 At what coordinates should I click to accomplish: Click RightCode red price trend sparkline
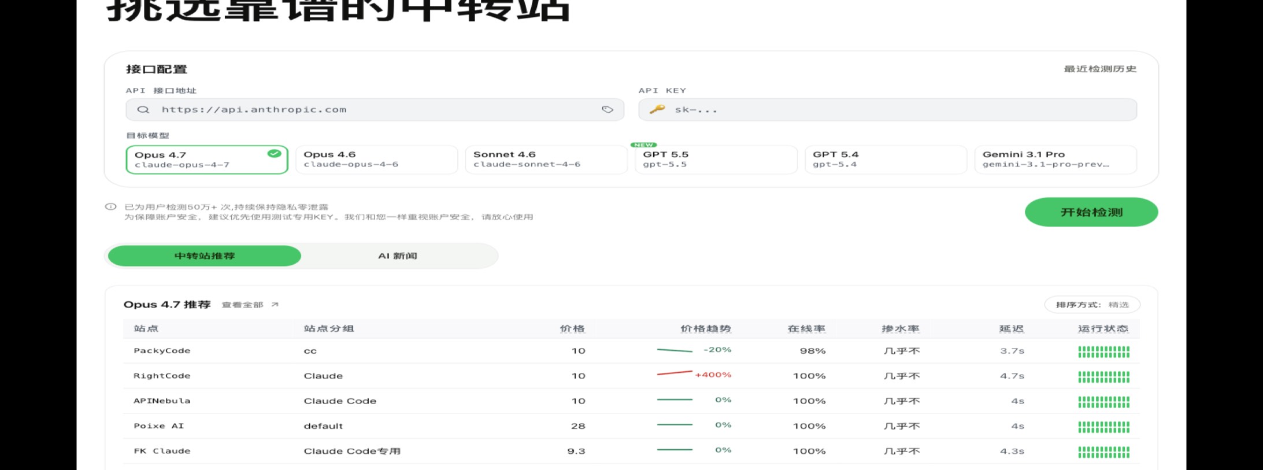click(675, 373)
